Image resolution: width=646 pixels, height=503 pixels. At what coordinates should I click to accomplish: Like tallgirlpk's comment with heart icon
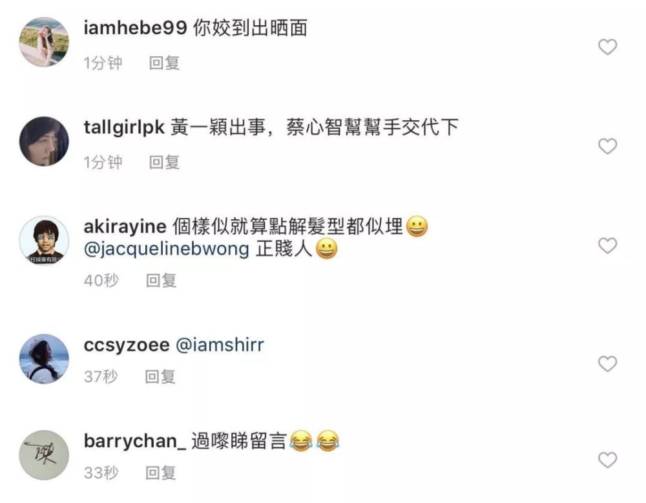(607, 146)
